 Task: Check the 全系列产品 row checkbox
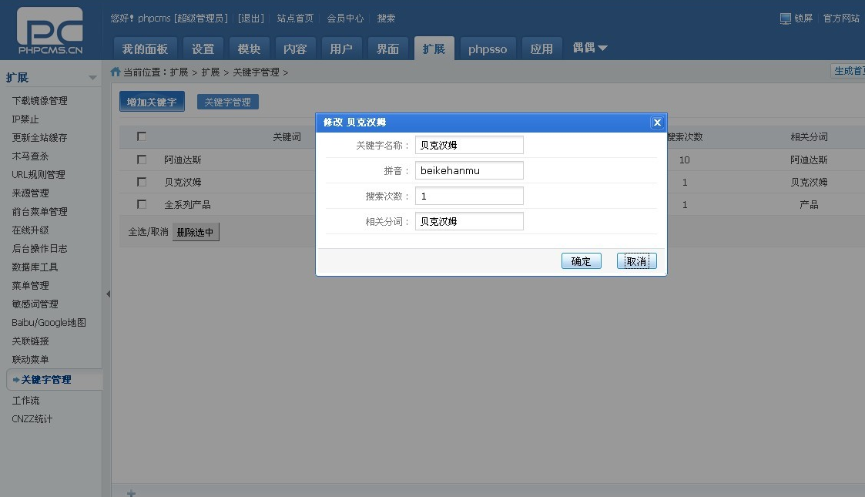tap(142, 204)
